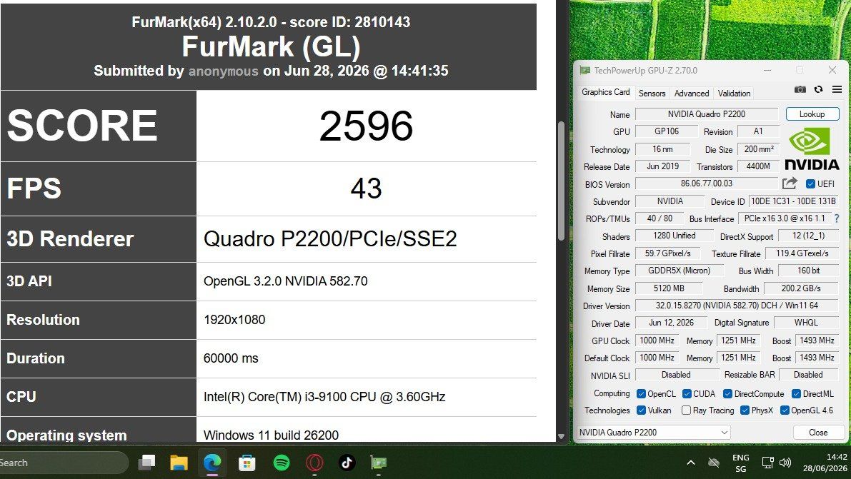Click the GPU-Z title bar app icon

[584, 70]
